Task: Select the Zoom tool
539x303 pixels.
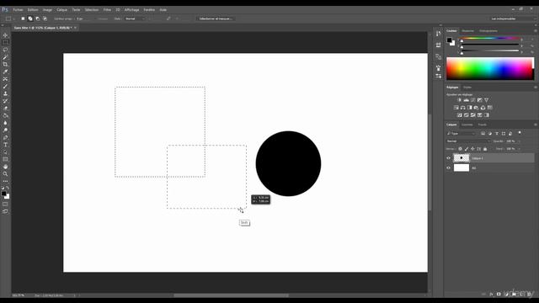Action: [x=5, y=174]
